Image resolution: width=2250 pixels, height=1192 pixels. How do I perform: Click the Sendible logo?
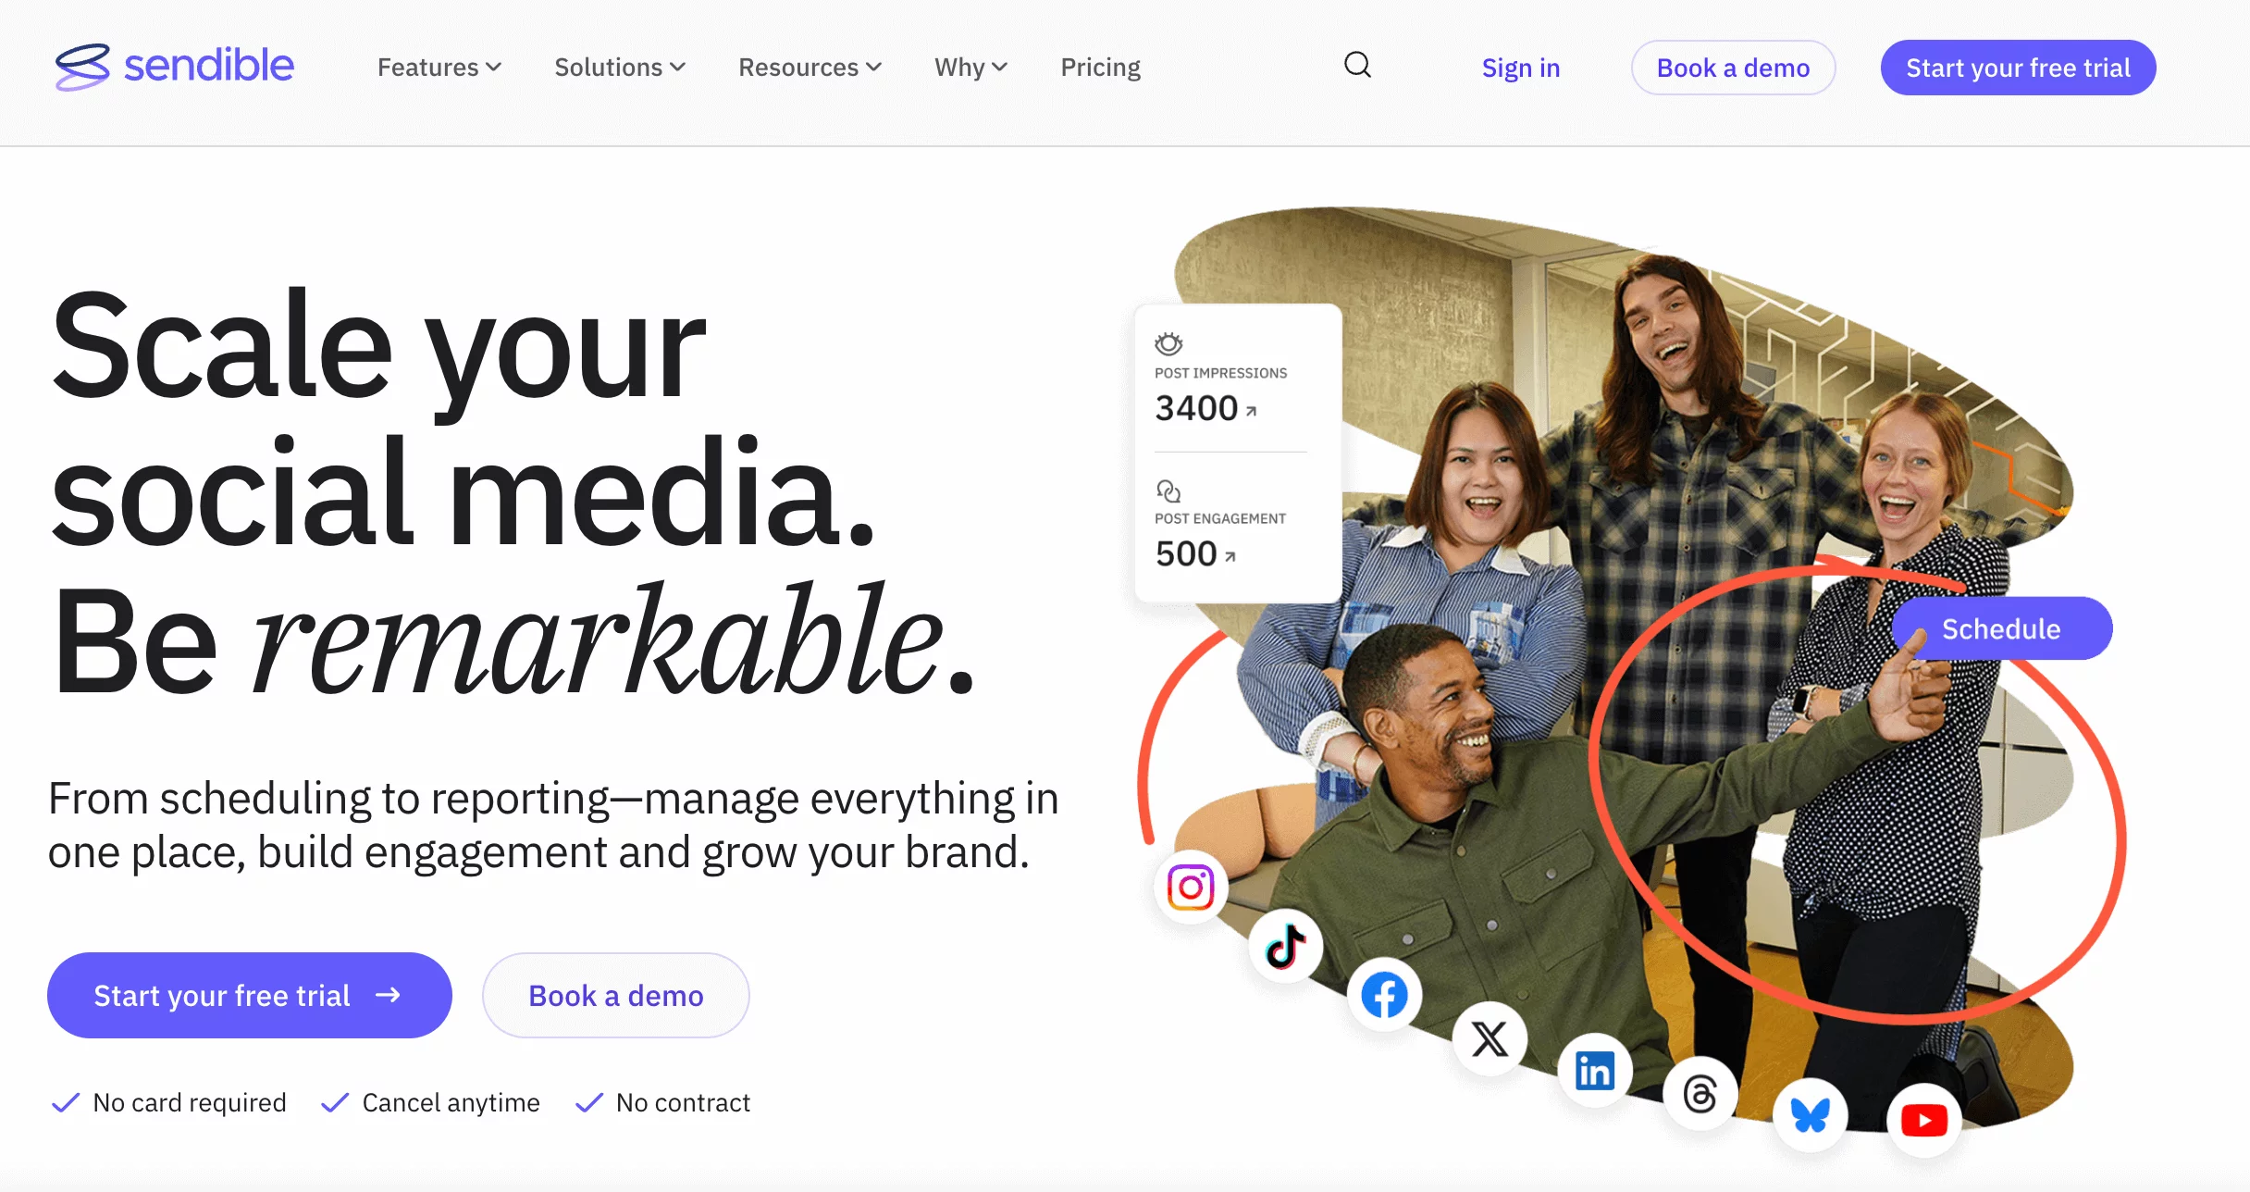175,67
